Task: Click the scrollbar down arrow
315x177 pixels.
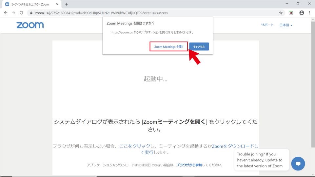Action: [x=313, y=174]
